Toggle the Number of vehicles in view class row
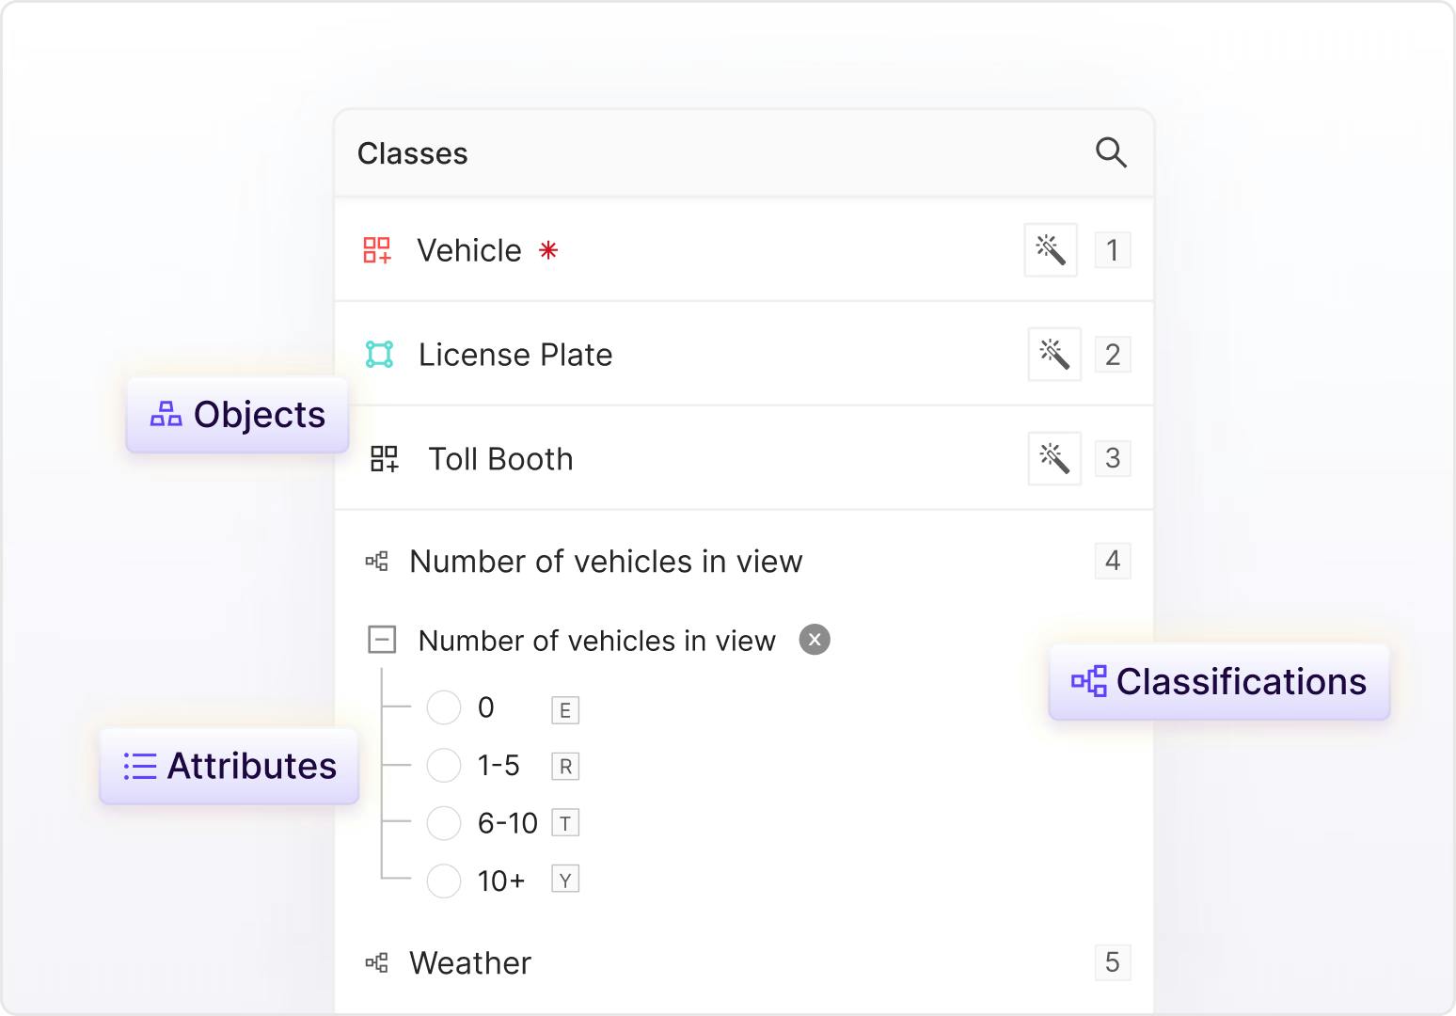Screen dimensions: 1456x1016 606,562
